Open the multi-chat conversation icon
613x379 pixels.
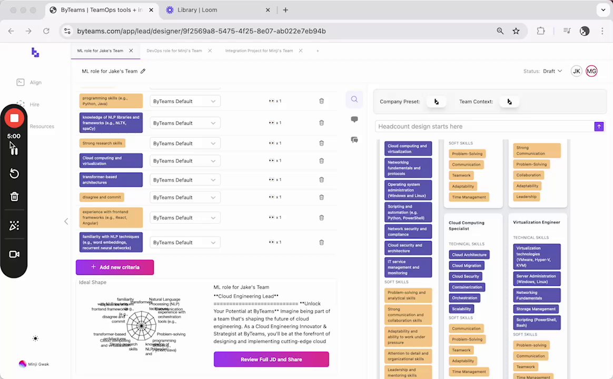(x=354, y=140)
